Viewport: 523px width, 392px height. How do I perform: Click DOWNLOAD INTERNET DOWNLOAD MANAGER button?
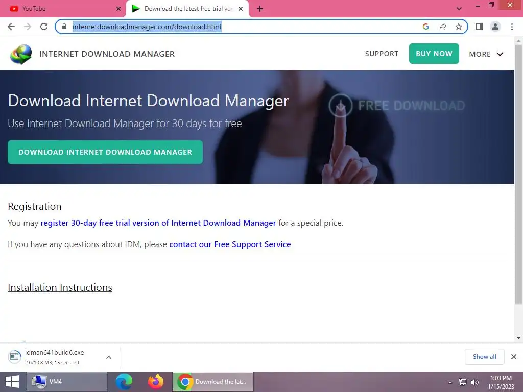pyautogui.click(x=105, y=152)
